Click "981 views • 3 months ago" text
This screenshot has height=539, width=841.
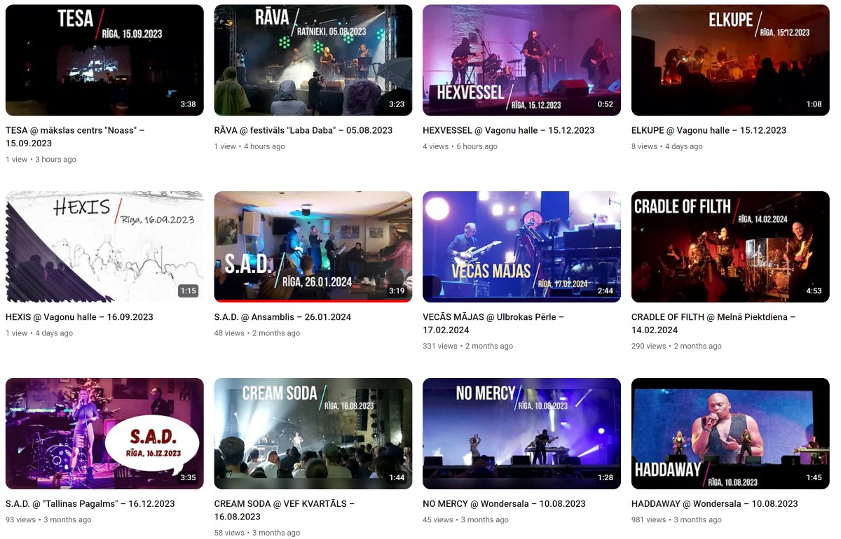tap(676, 520)
